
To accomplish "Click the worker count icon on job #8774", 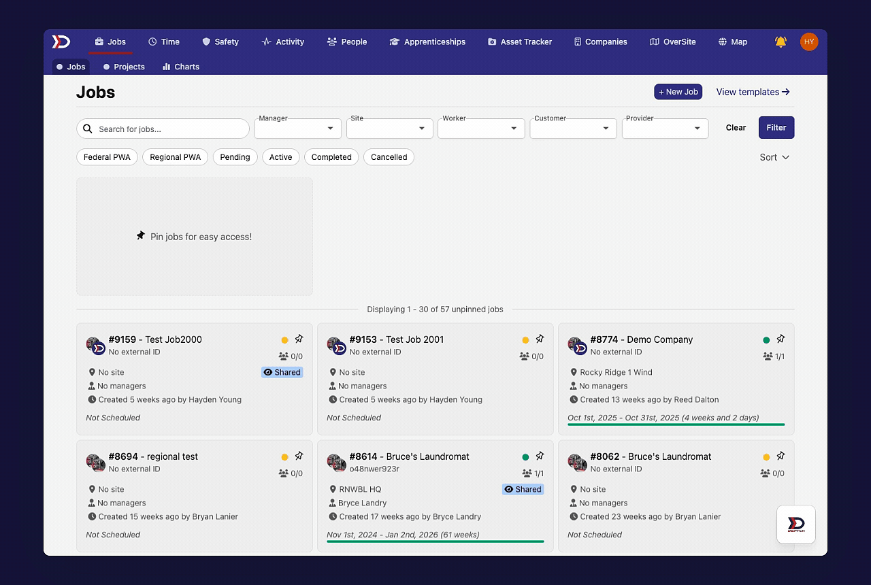I will click(x=768, y=356).
